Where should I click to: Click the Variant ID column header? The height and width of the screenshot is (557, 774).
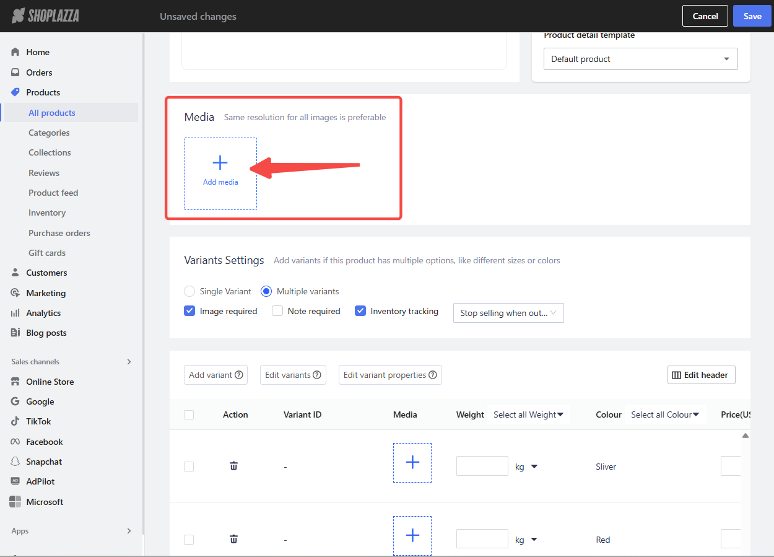(302, 414)
